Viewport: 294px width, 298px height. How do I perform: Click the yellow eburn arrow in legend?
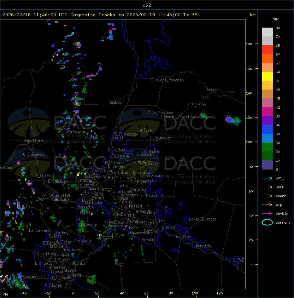coord(267,196)
